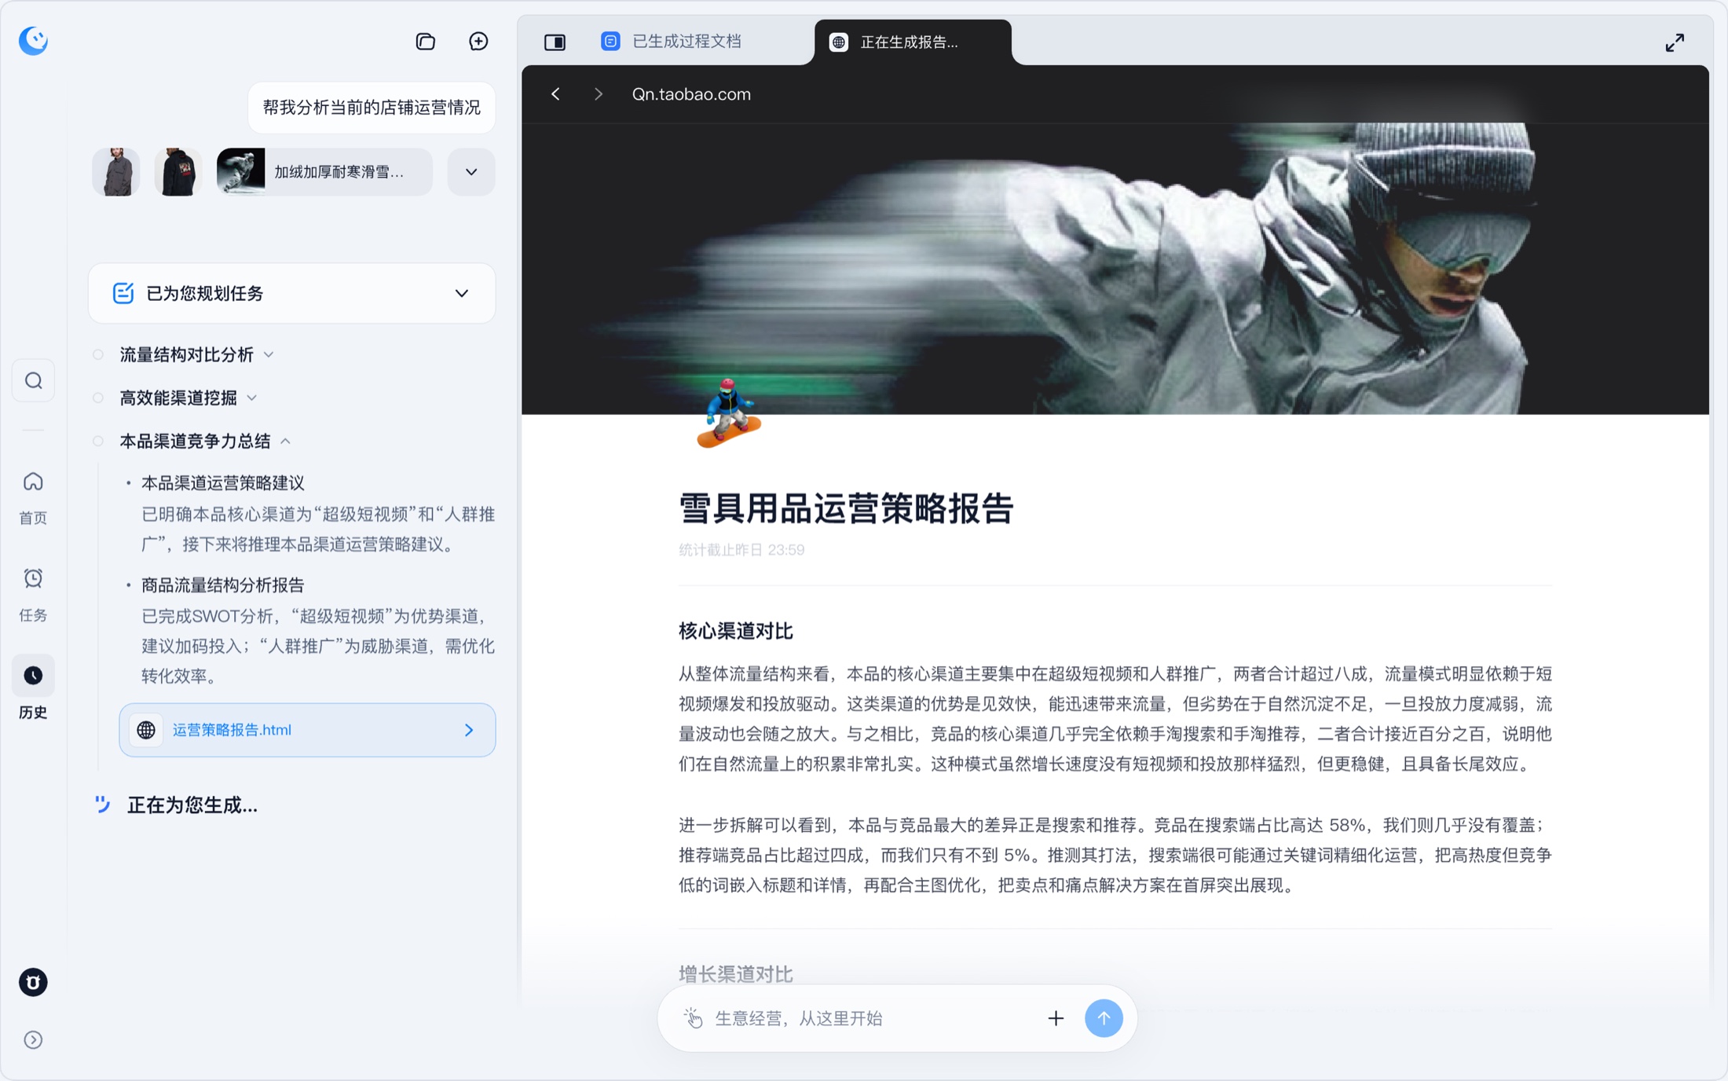Click first gray jacket product thumbnail

[x=116, y=172]
